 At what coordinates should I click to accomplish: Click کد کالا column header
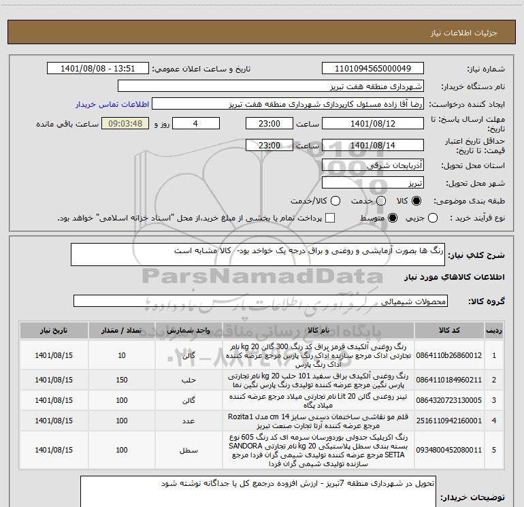pyautogui.click(x=449, y=331)
